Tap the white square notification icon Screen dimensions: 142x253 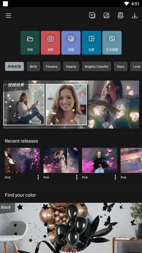point(5,4)
